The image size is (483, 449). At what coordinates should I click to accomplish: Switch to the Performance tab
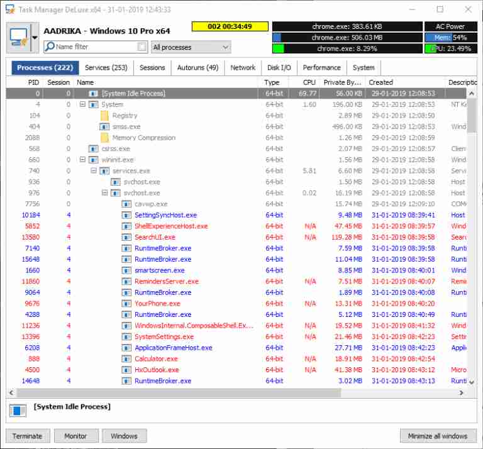pos(321,68)
